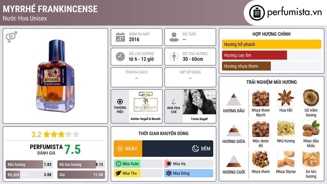Click the Độ lưu hương 8.12 score bar
The image size is (327, 184).
[81, 165]
